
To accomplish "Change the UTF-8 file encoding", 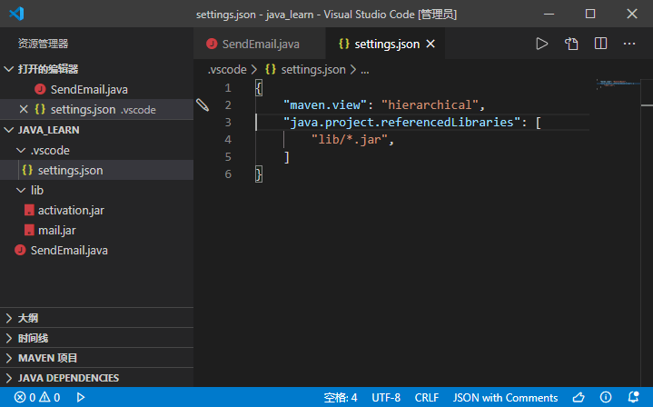I will pyautogui.click(x=386, y=397).
